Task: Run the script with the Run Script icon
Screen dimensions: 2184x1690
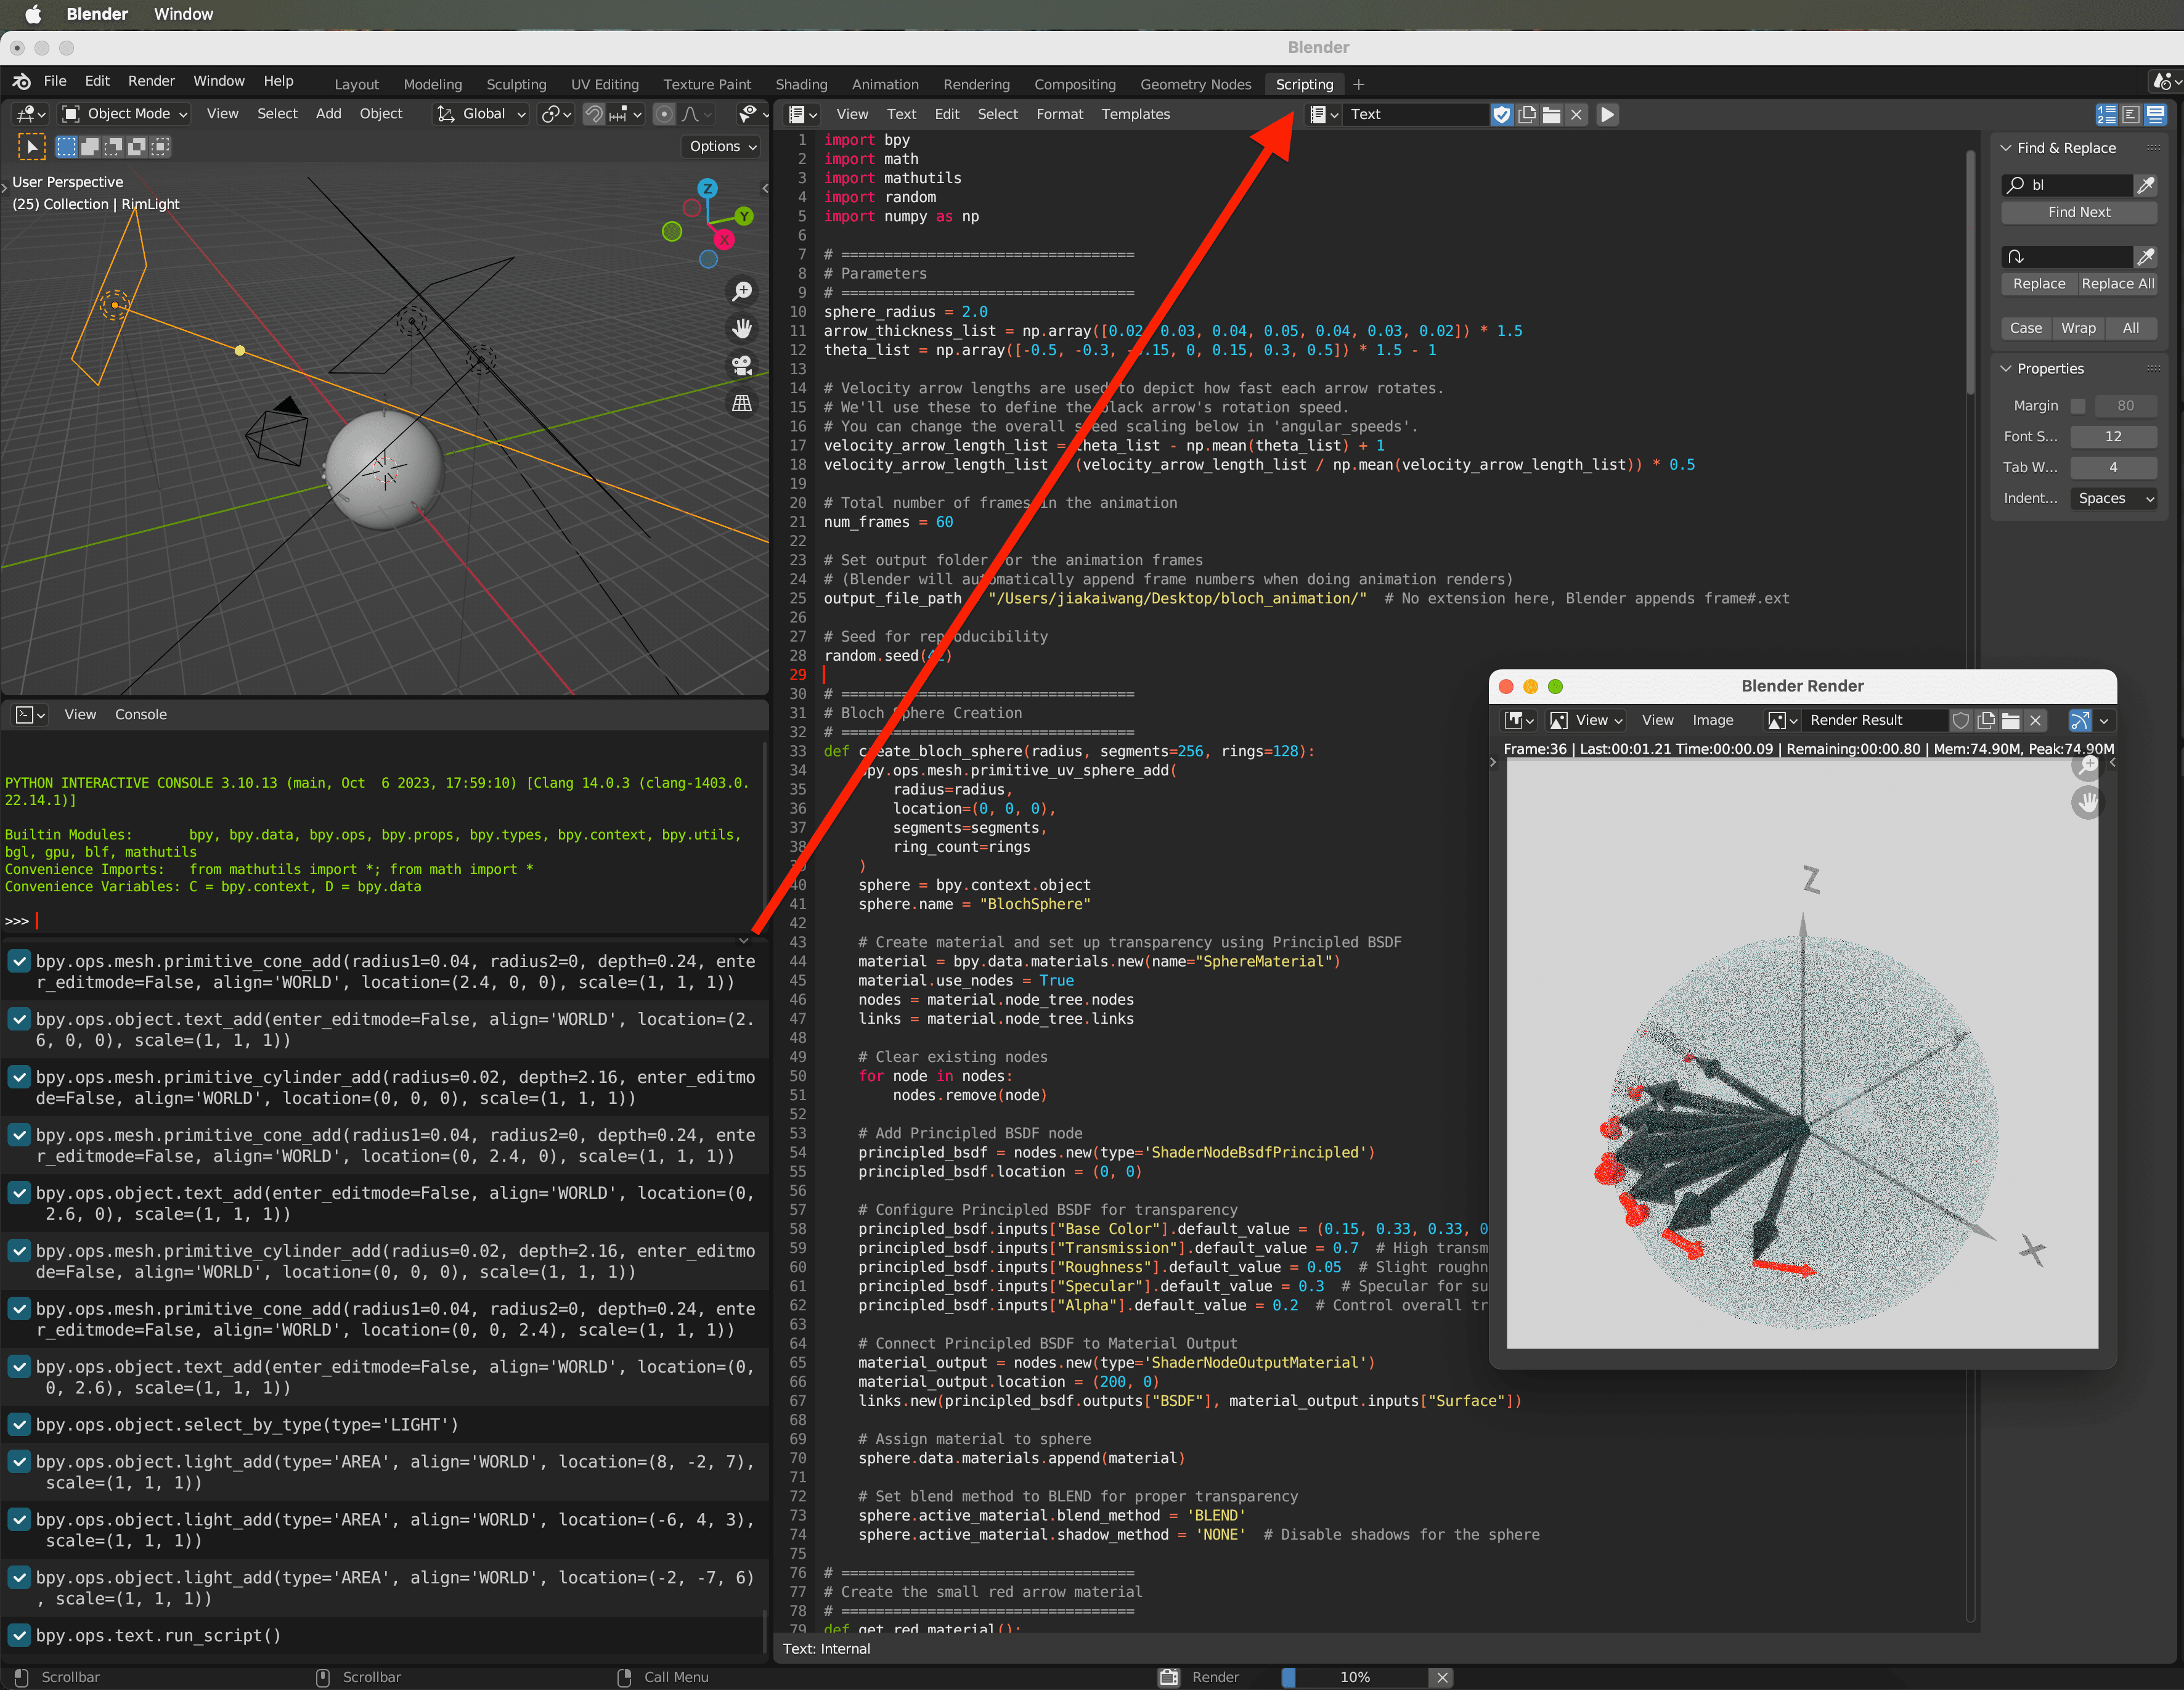Action: (x=1607, y=114)
